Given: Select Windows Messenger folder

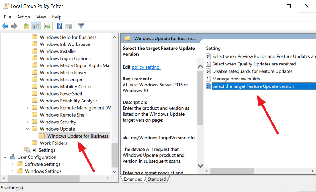Looking at the screenshot, I should 61,80.
